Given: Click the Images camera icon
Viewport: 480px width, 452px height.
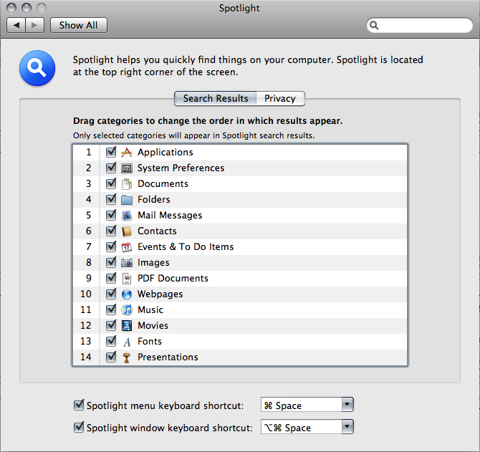Looking at the screenshot, I should click(126, 263).
